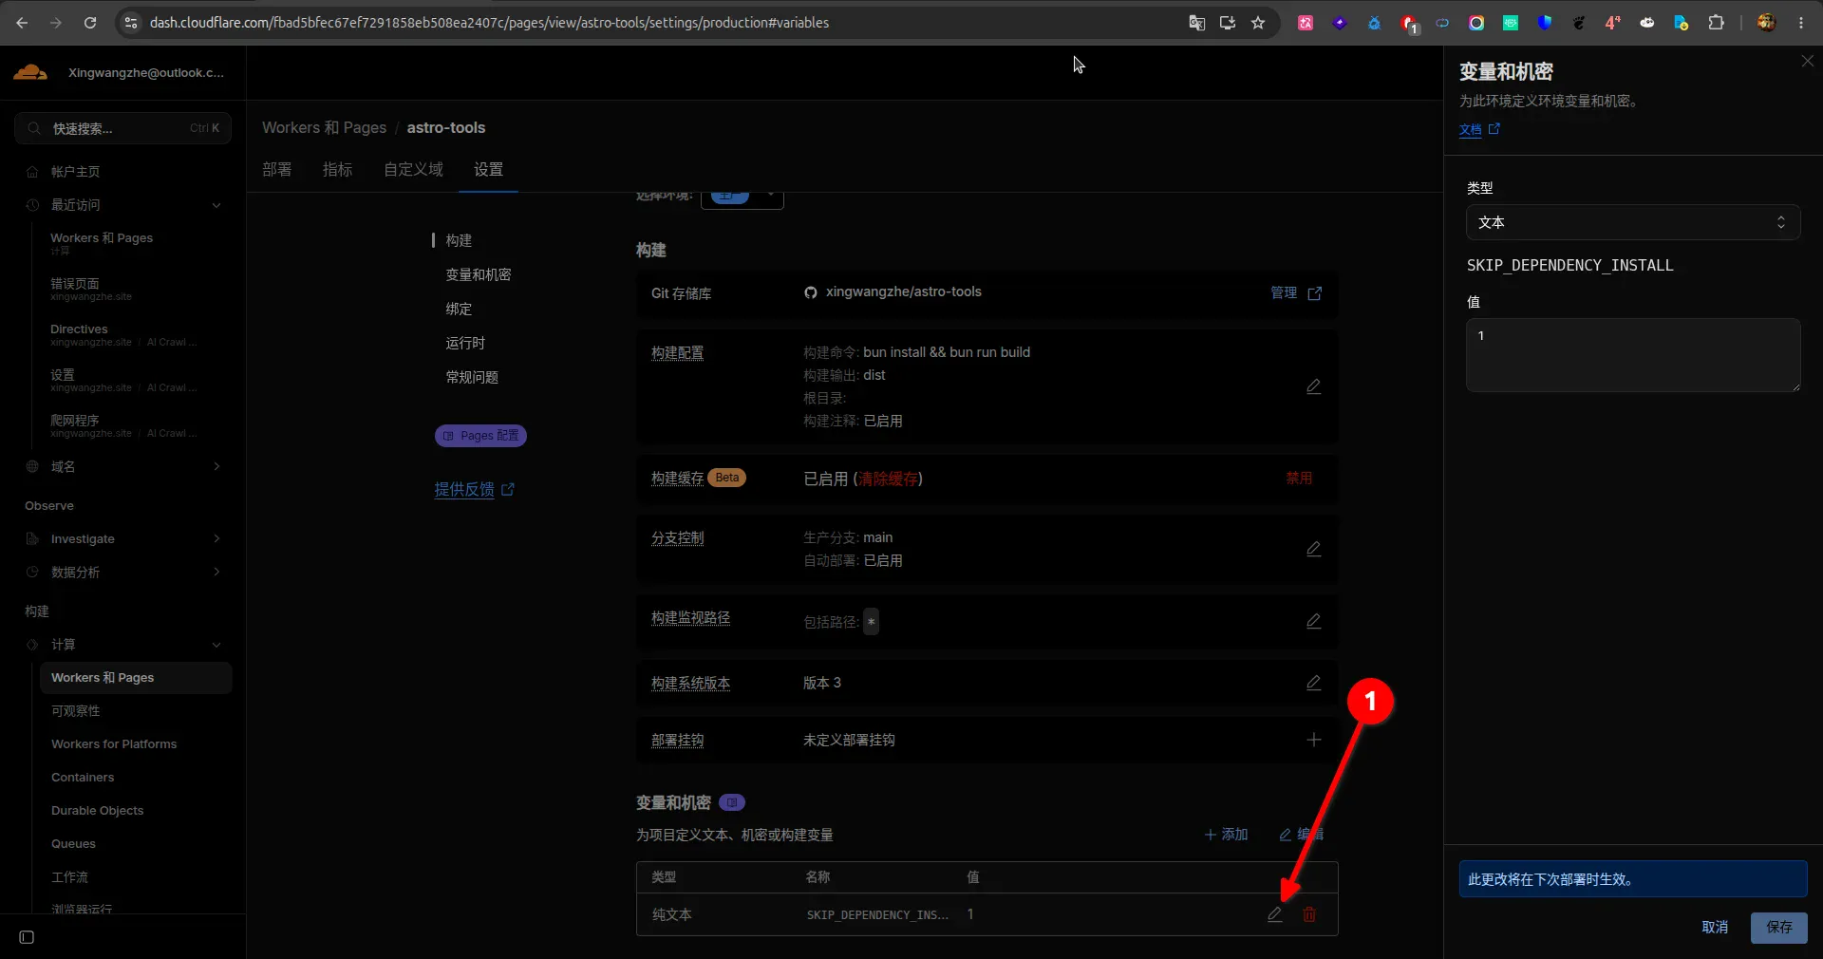Jump to the 绑定 settings section
Viewport: 1823px width, 959px height.
460,309
